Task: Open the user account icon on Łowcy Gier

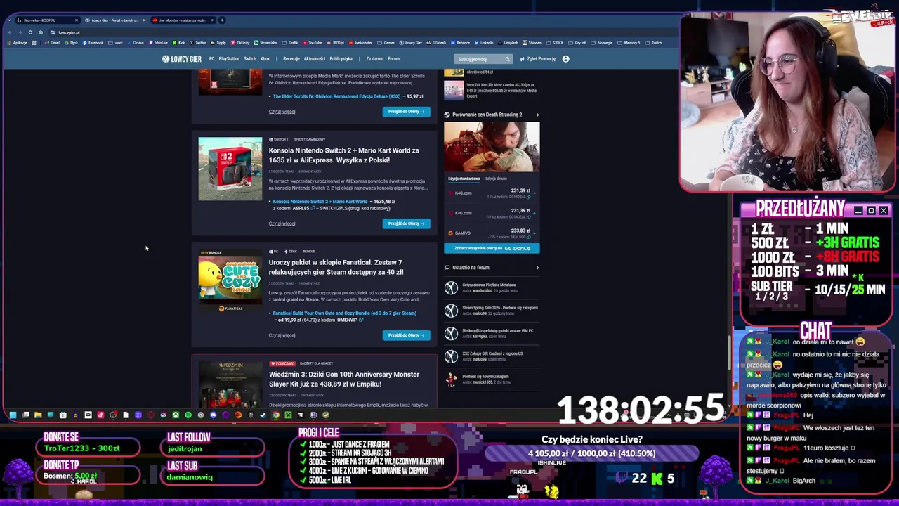Action: [565, 59]
